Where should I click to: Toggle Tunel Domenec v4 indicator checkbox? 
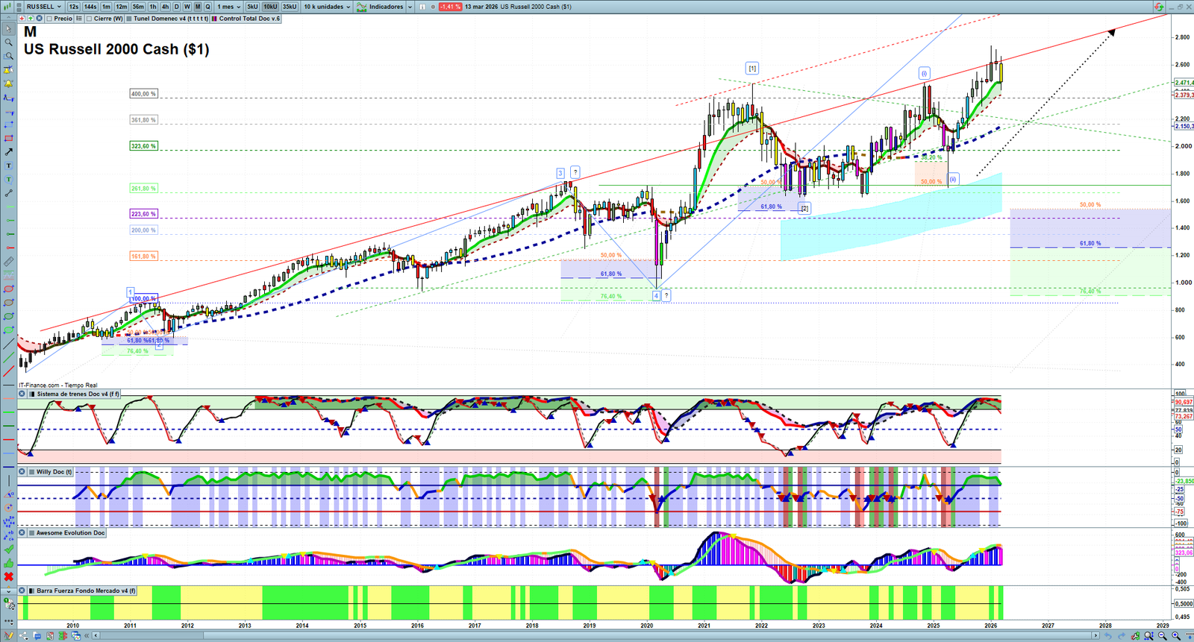pyautogui.click(x=129, y=19)
